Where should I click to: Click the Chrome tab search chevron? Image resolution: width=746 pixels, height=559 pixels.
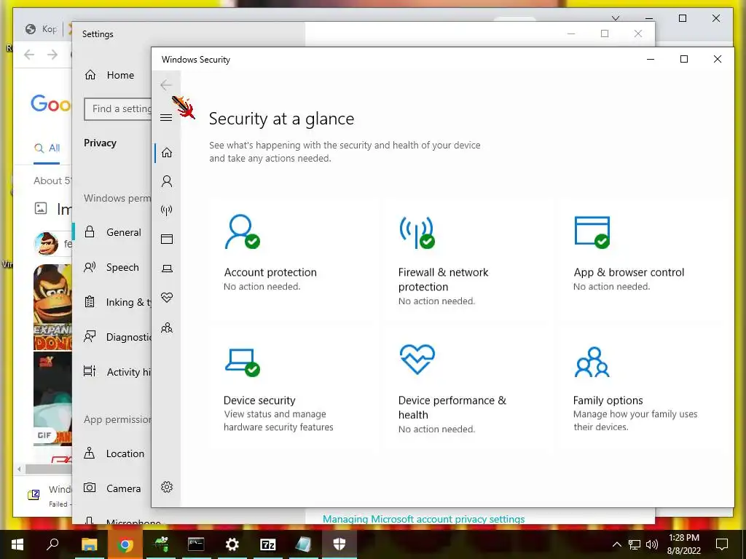(616, 18)
